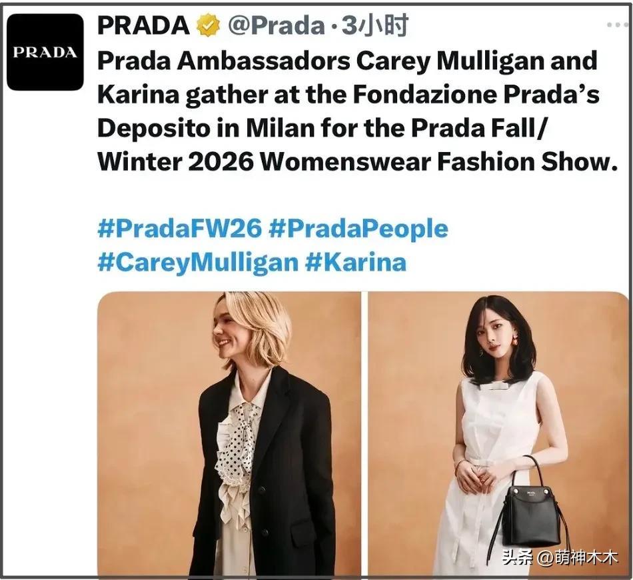Open the Prada profile avatar
The image size is (633, 580).
coord(45,52)
